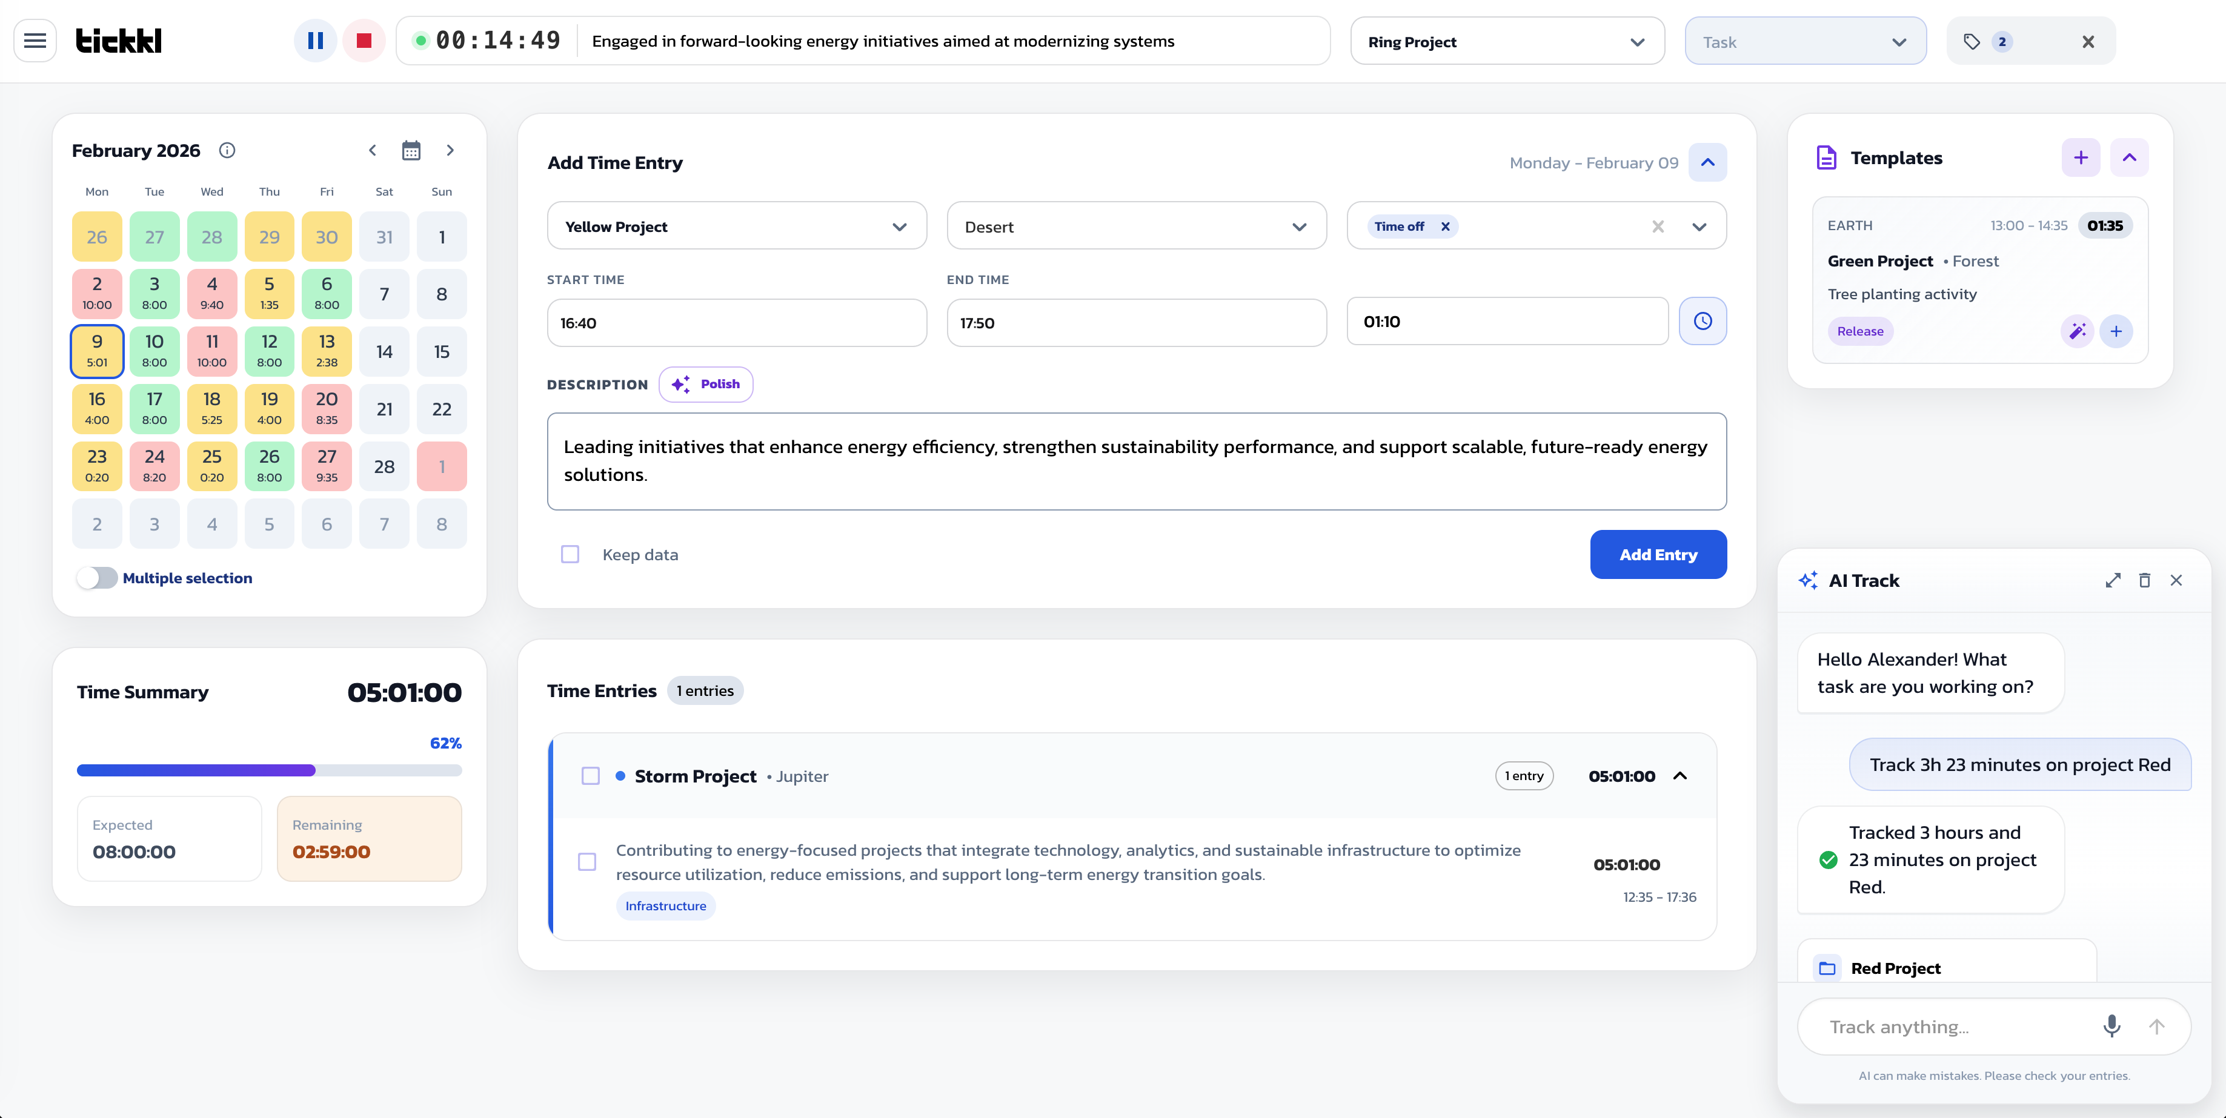Screen dimensions: 2226x1118
Task: Clear all tags in tag selector
Action: pos(1658,227)
